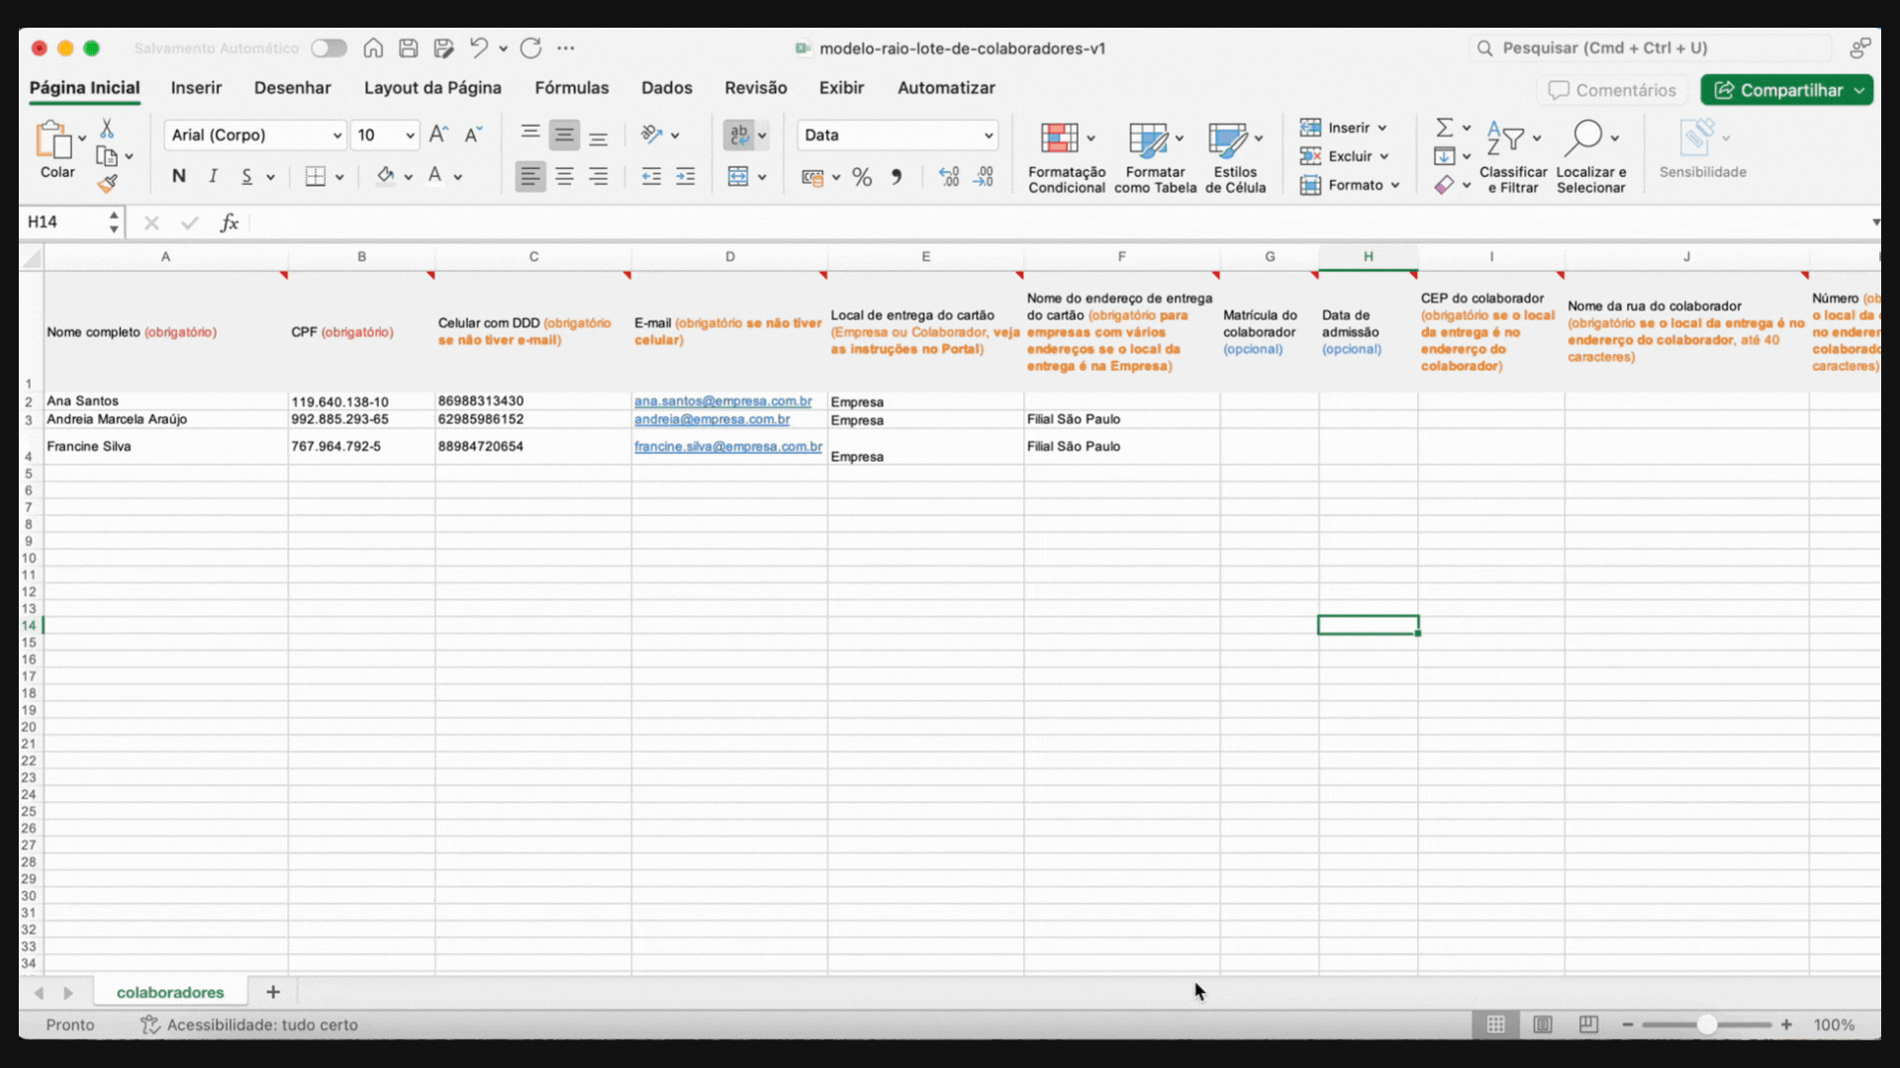Open the Fórmulas ribbon tab
The width and height of the screenshot is (1900, 1068).
click(571, 88)
